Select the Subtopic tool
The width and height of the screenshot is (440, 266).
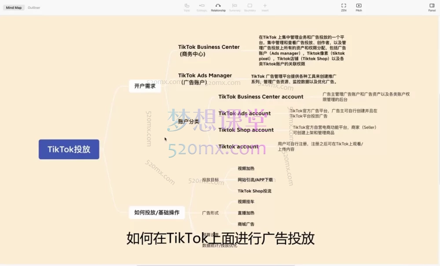(202, 6)
